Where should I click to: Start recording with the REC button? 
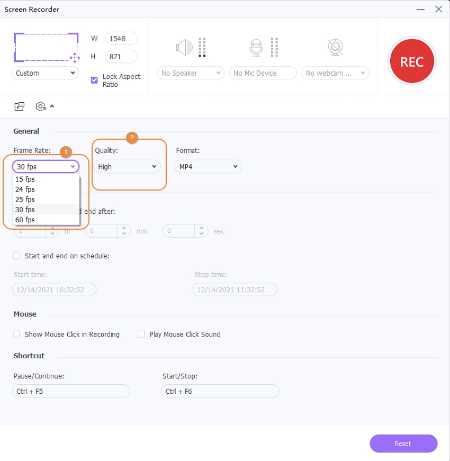point(412,61)
